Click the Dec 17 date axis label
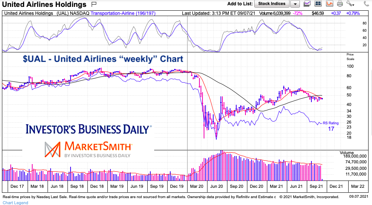372x205 pixels. [17, 186]
